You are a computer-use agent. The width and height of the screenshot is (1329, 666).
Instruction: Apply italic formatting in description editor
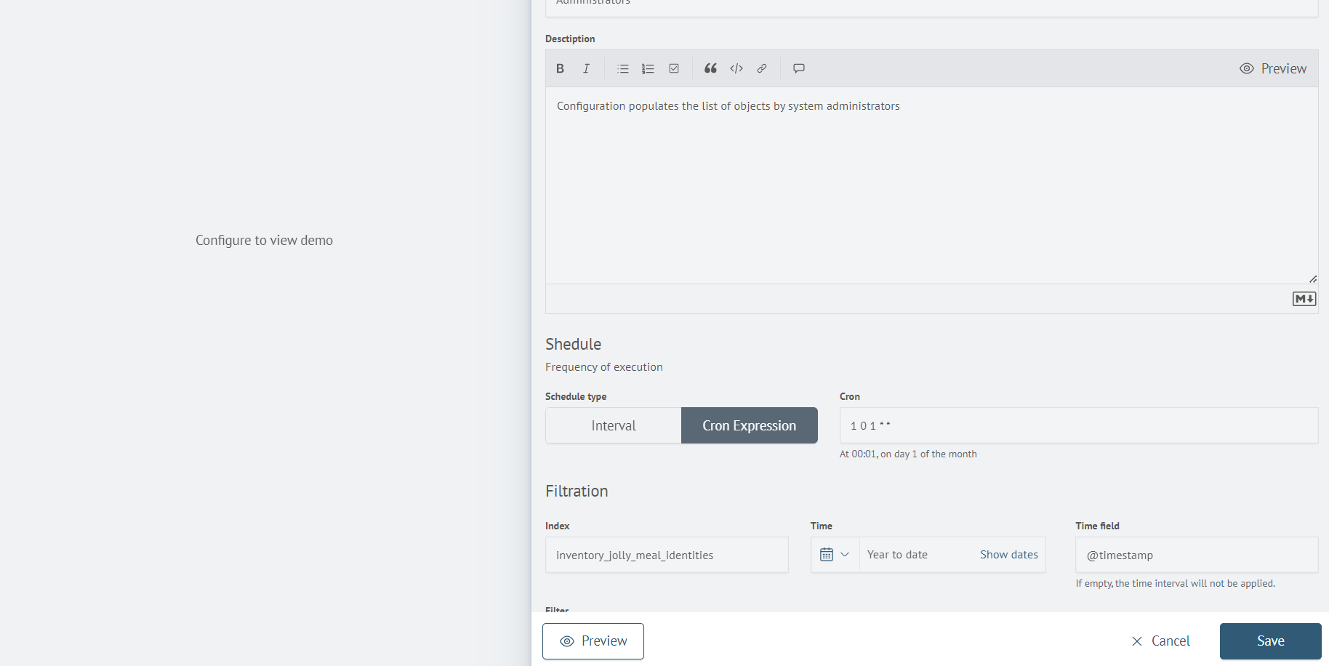pos(586,68)
